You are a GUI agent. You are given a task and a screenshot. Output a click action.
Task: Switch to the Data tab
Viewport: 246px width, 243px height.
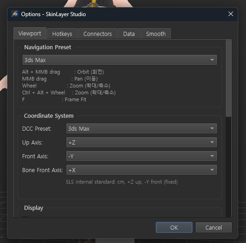coord(129,34)
